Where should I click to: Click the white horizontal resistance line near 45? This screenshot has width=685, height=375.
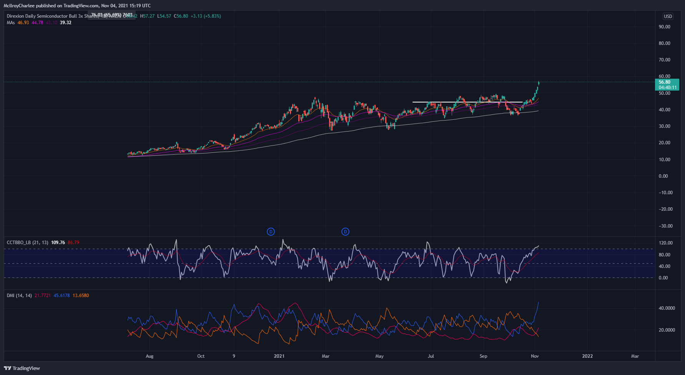pos(467,102)
